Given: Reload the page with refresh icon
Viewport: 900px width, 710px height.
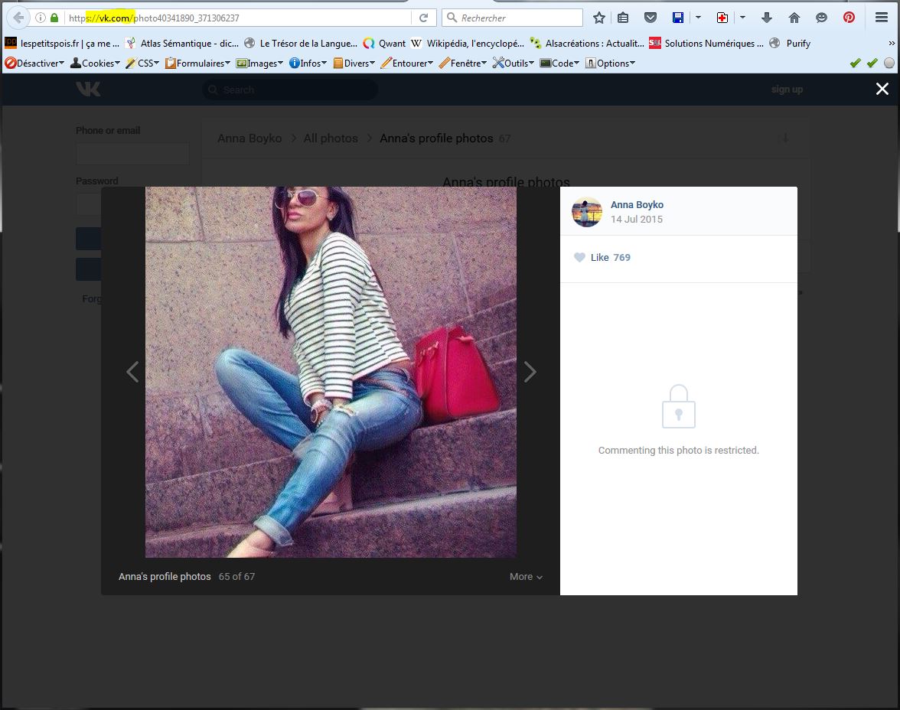Looking at the screenshot, I should [423, 18].
